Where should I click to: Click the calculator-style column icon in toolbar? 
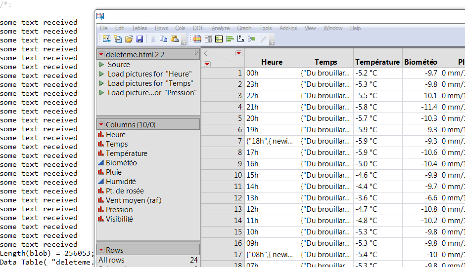click(208, 39)
